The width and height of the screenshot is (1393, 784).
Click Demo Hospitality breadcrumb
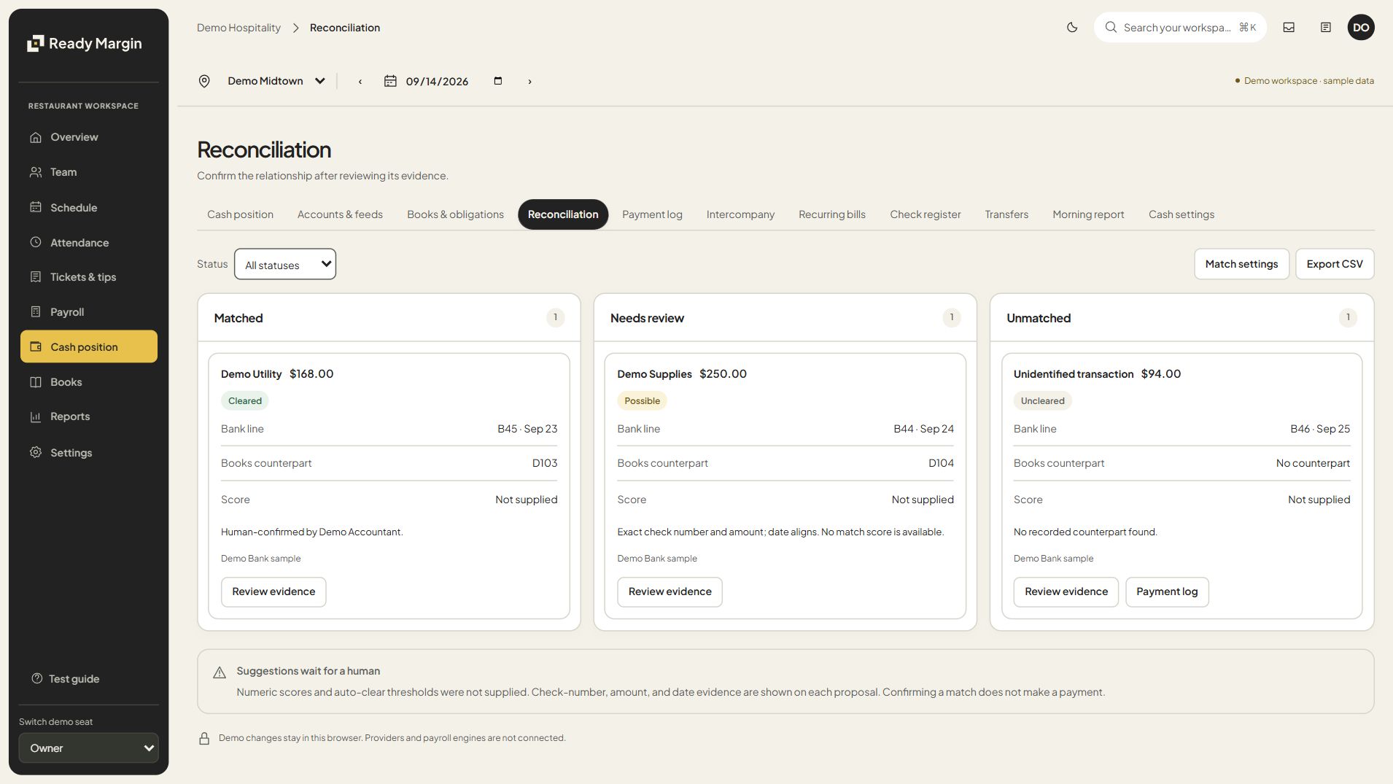click(x=238, y=28)
